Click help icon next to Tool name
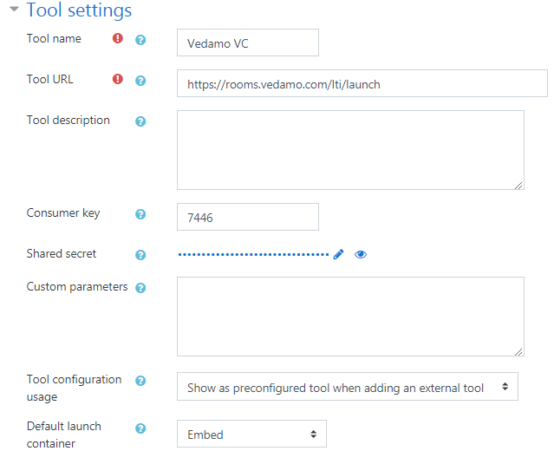The image size is (554, 464). point(140,40)
